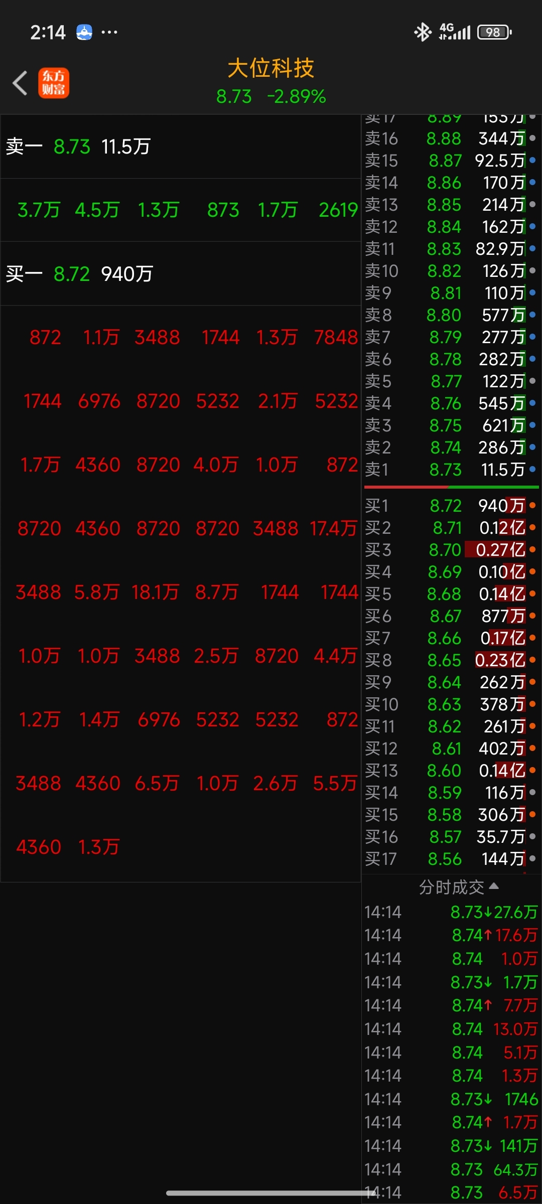Tap trade record 8.73↓ 27.6万
This screenshot has height=1204, width=542.
(x=451, y=912)
